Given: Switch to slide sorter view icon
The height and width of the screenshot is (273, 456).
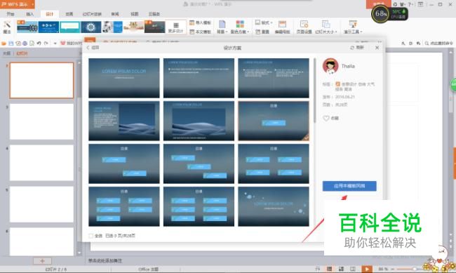Looking at the screenshot, I should tap(341, 269).
